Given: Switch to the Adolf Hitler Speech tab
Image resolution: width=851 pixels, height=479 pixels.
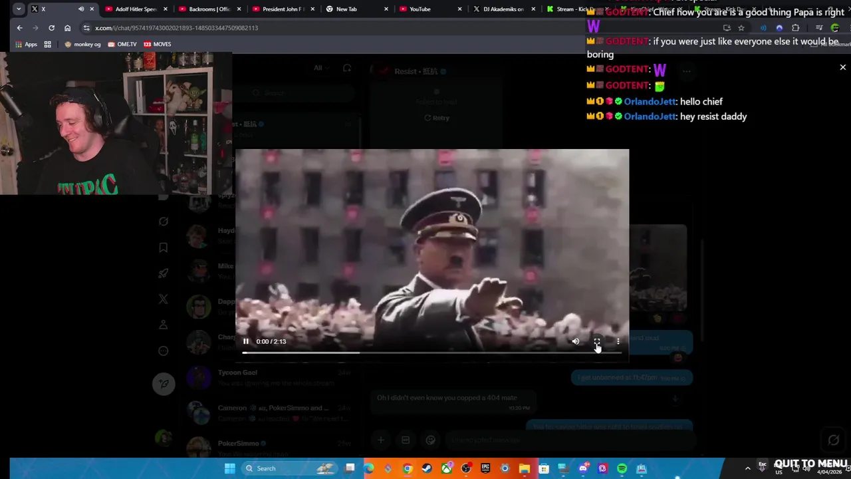Looking at the screenshot, I should (135, 9).
